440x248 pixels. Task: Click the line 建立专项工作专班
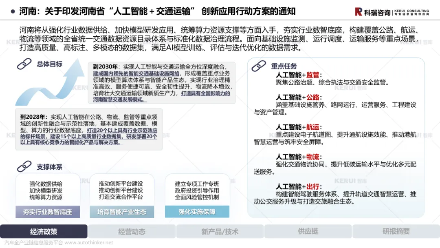[197, 184]
